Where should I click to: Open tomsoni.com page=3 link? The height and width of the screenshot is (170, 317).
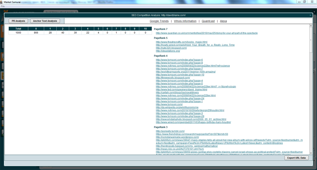179,113
